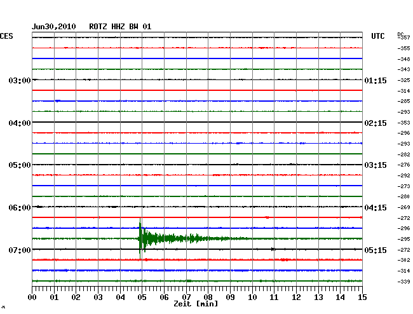Click x-axis minute tick label 07
The width and height of the screenshot is (413, 314).
click(186, 297)
